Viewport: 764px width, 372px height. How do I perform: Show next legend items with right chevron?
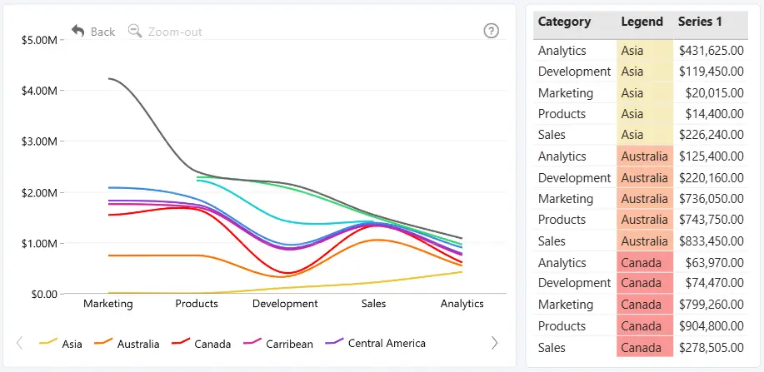click(495, 343)
